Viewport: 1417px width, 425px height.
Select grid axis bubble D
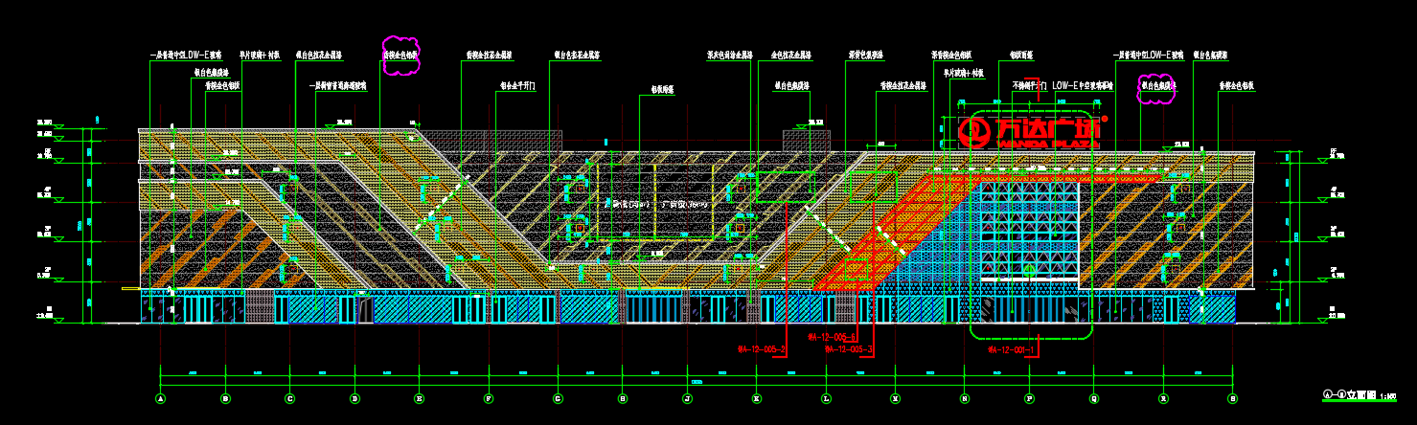point(354,398)
